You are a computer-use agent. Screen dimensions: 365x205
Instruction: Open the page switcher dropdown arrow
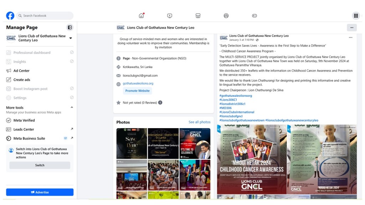(x=71, y=38)
